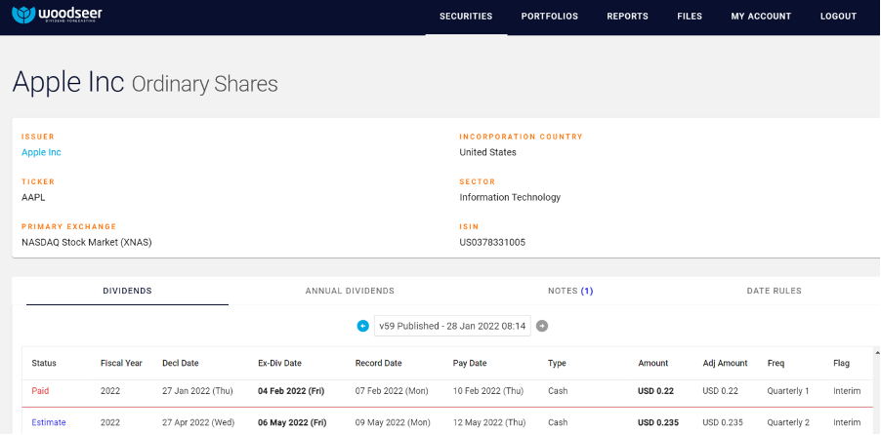The height and width of the screenshot is (435, 881).
Task: Click the Quarterly 1 frequency cell
Action: point(788,391)
